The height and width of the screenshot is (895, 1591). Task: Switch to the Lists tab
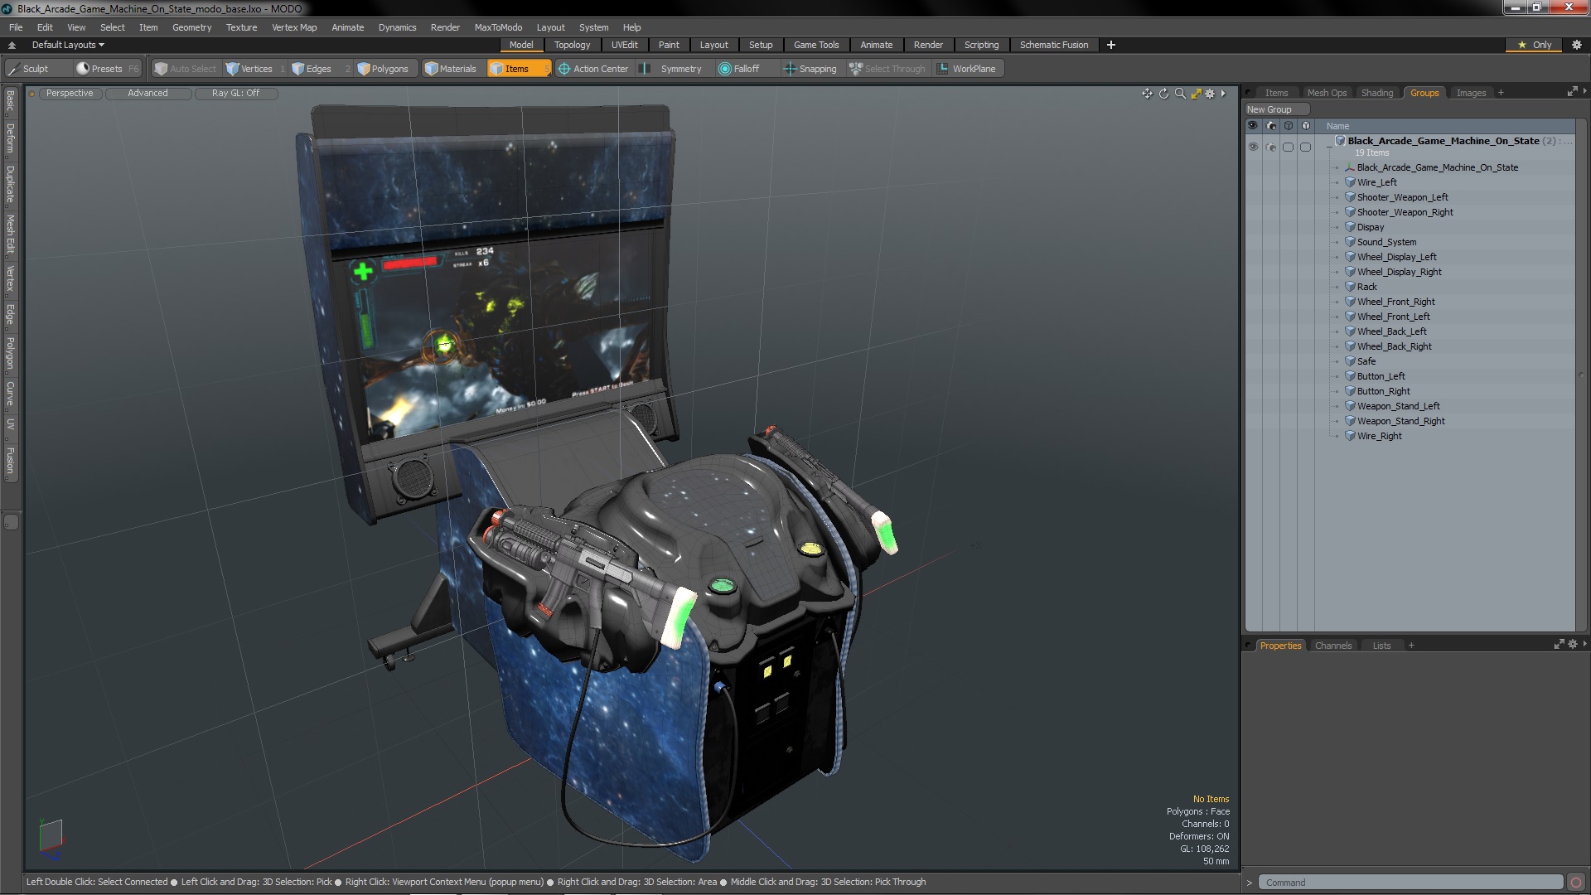point(1381,646)
